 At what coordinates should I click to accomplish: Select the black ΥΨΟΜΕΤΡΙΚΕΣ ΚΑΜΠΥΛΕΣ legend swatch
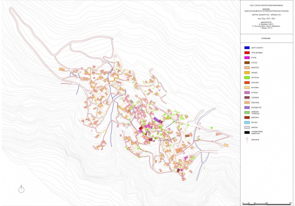[x=247, y=132]
